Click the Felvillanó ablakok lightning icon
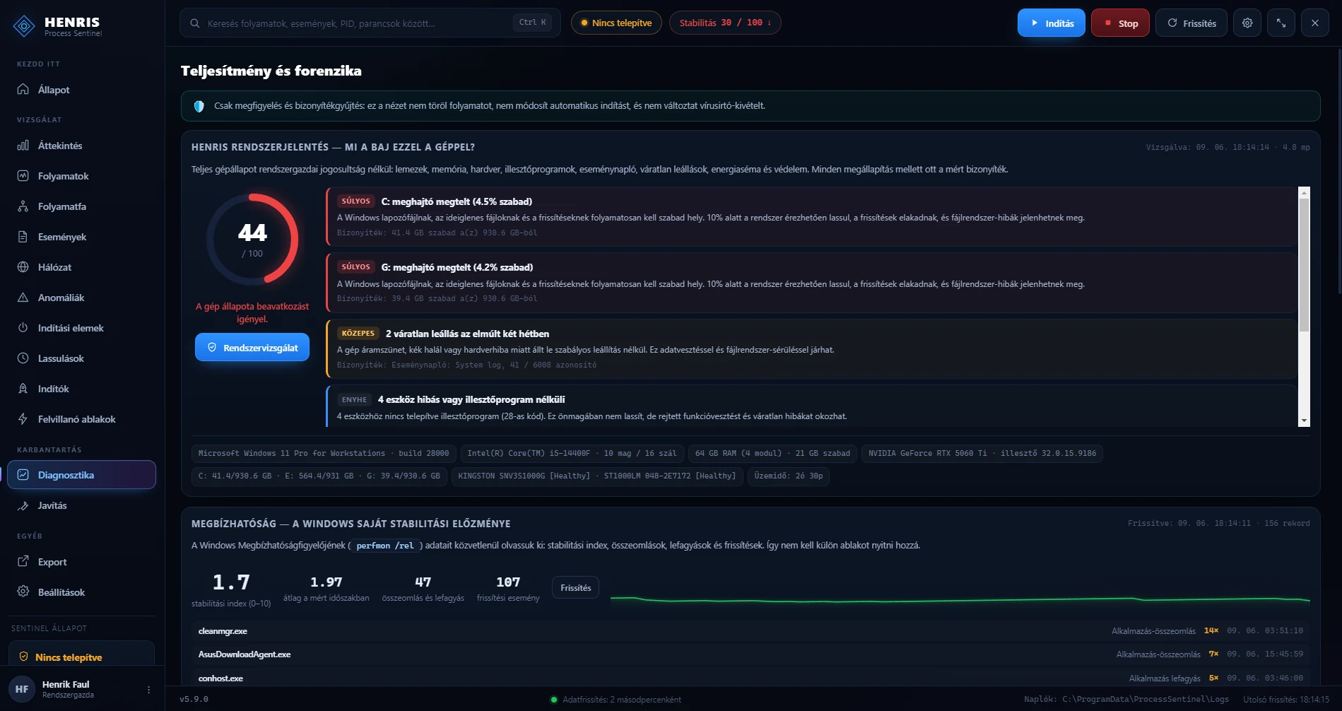The image size is (1342, 711). tap(23, 419)
